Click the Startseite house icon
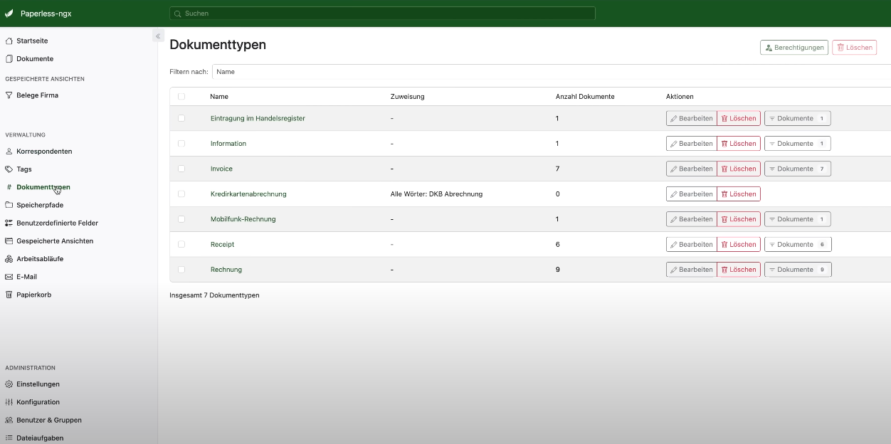 point(9,41)
